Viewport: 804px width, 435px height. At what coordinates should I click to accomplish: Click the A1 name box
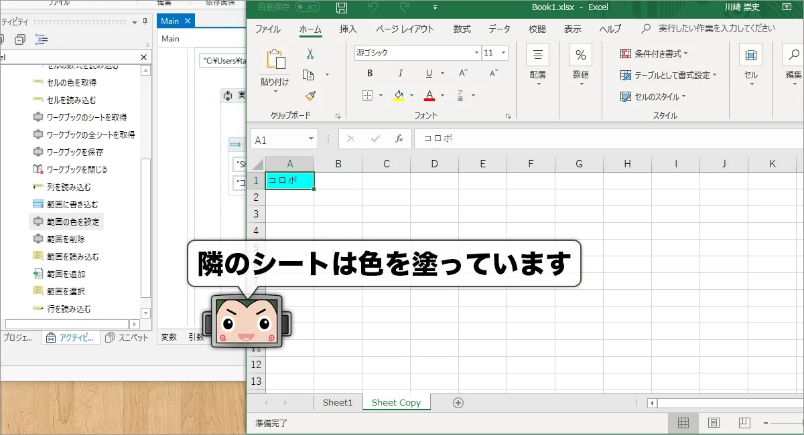[284, 139]
